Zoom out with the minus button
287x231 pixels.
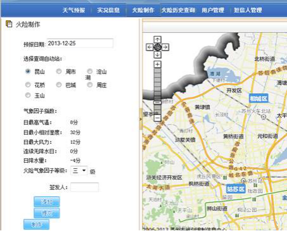157,118
